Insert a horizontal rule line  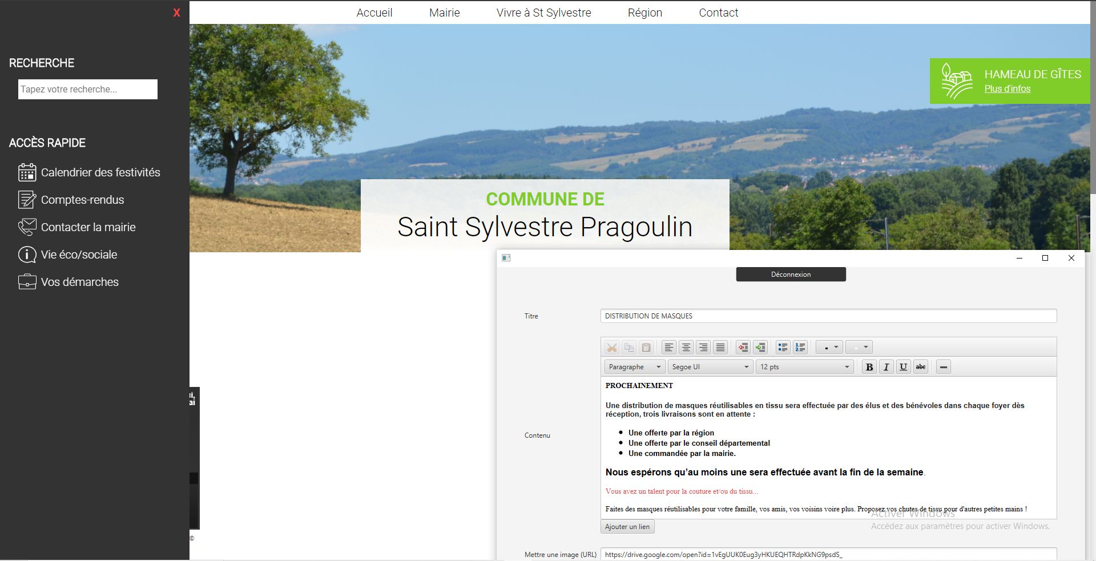pos(944,367)
